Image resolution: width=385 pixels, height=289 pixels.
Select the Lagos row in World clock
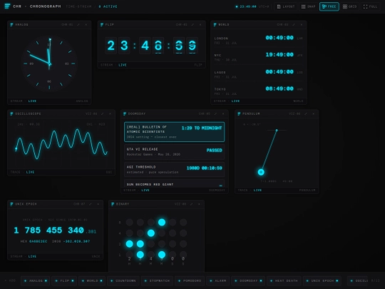click(259, 73)
